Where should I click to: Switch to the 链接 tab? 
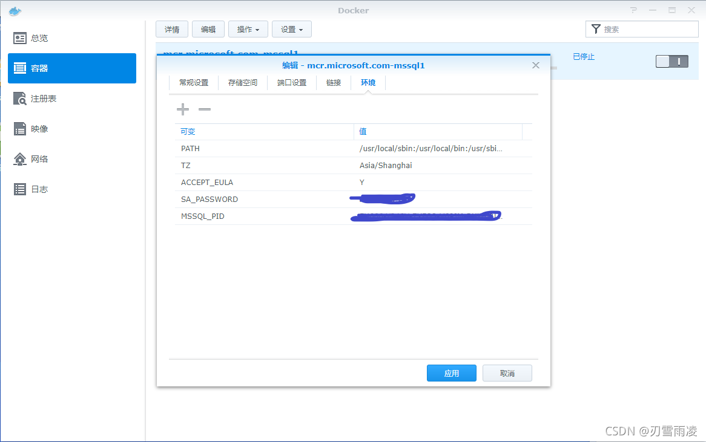point(334,83)
